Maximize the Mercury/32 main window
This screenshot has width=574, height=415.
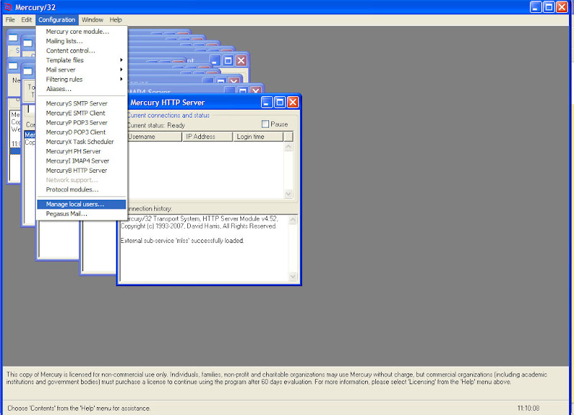pos(549,7)
